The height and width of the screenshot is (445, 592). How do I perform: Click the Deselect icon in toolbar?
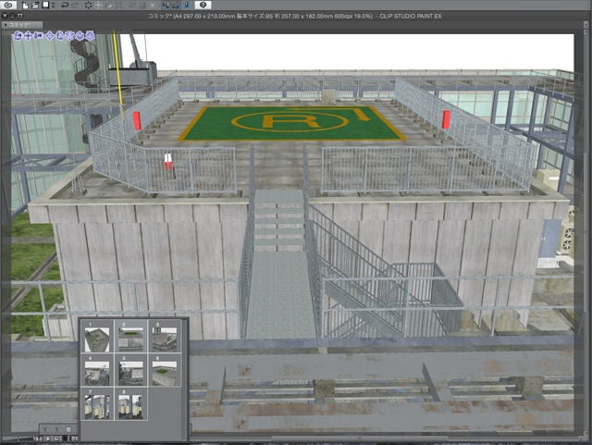(132, 5)
